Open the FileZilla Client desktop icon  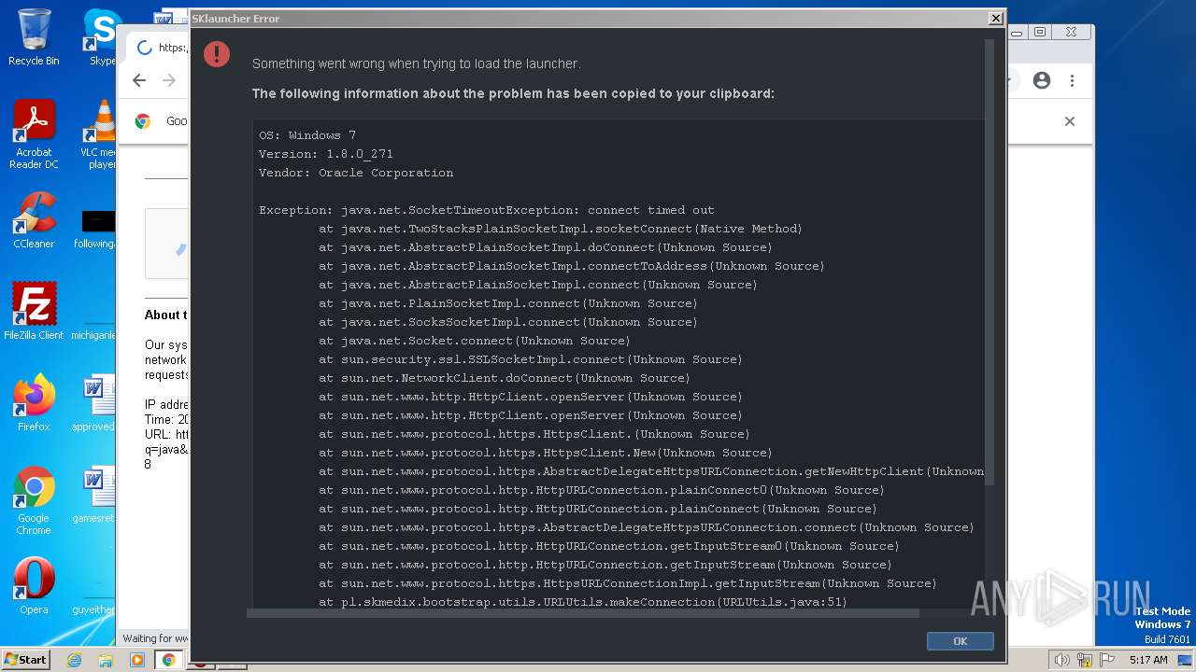(34, 311)
